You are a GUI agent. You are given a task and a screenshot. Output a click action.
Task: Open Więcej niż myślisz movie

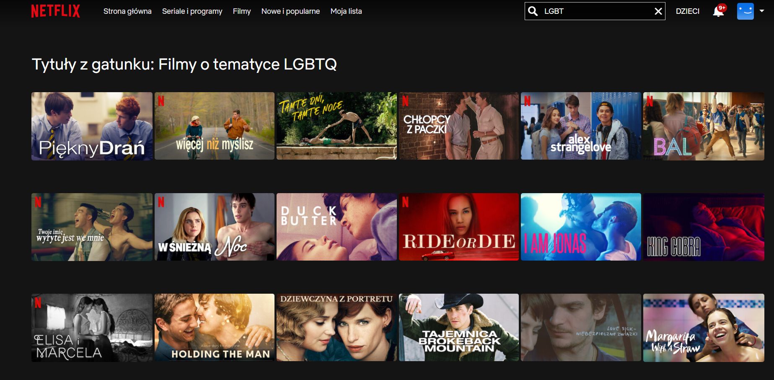[x=215, y=126]
